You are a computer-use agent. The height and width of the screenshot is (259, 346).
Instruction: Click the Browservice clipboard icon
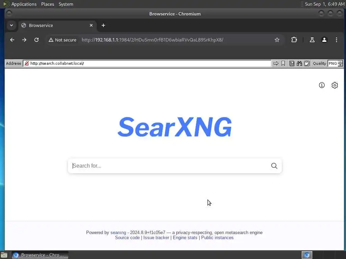pos(307,63)
